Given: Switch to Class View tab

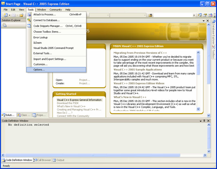Looking at the screenshot, I should click(x=24, y=115).
